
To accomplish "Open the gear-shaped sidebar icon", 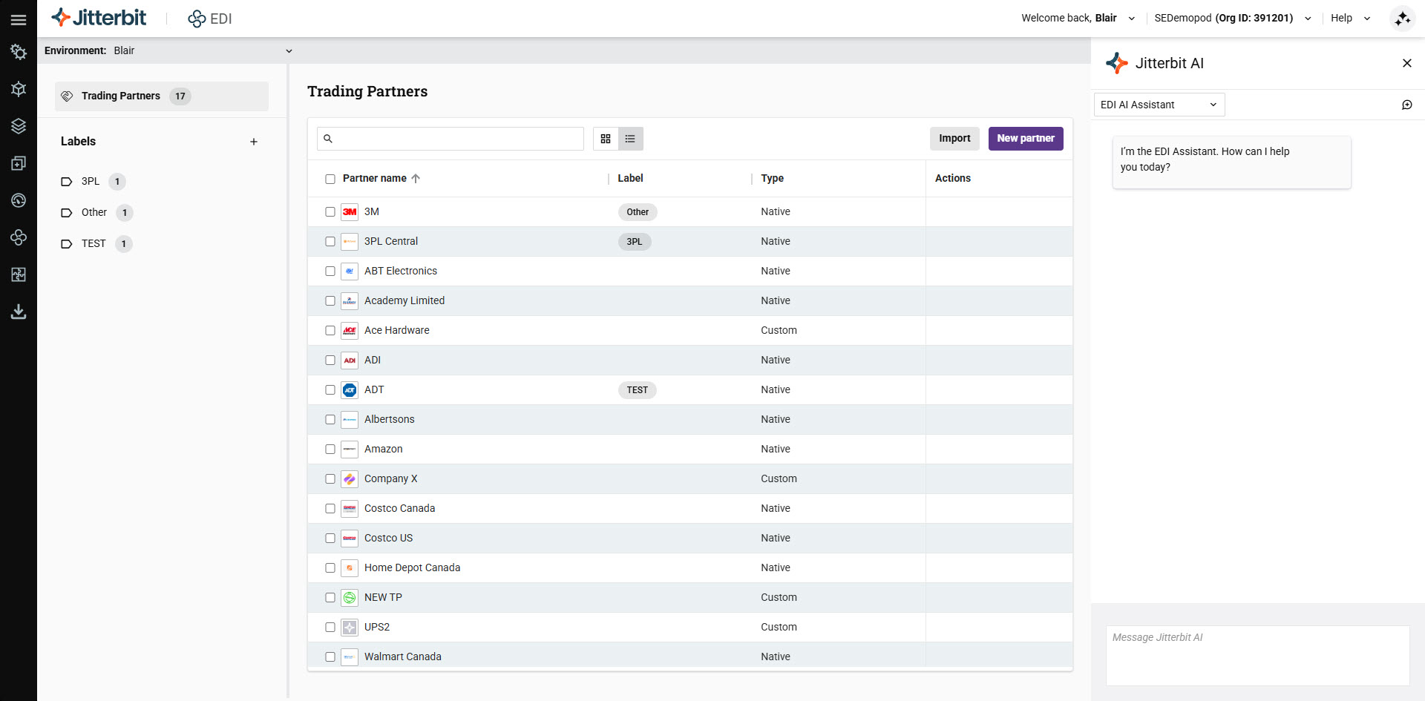I will pyautogui.click(x=19, y=52).
